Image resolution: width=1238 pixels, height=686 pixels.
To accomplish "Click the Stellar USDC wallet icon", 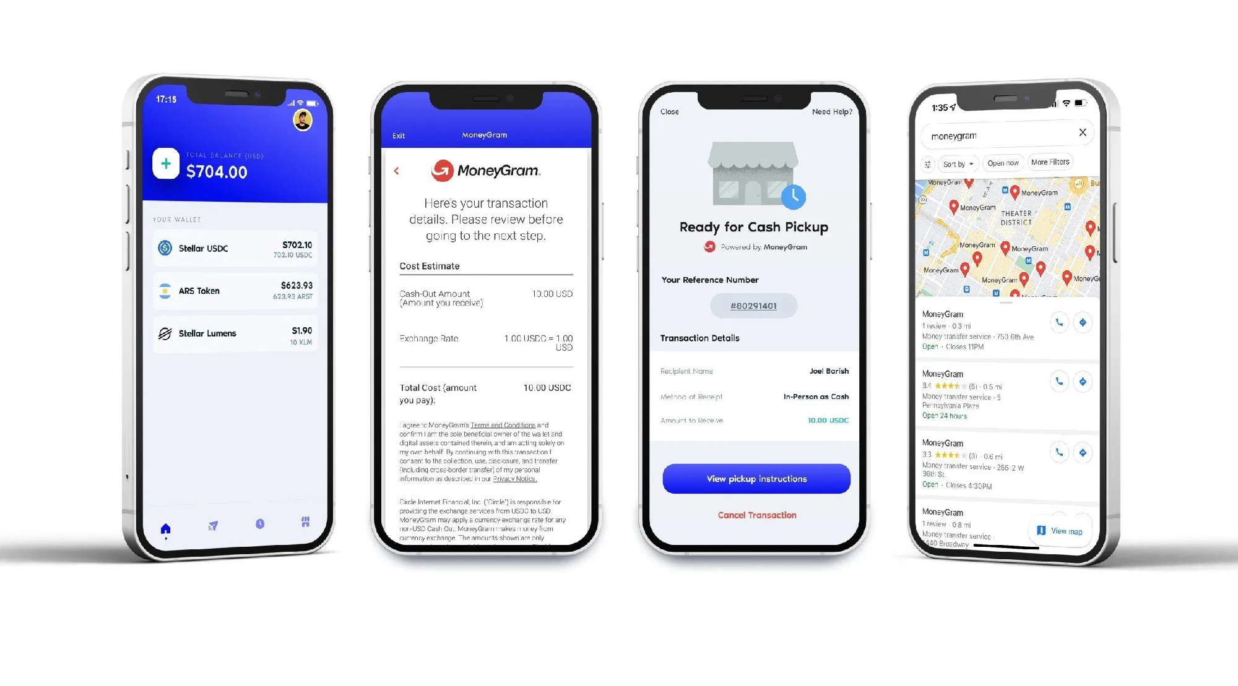I will [165, 249].
